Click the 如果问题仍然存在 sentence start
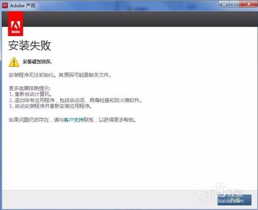 click(29, 120)
